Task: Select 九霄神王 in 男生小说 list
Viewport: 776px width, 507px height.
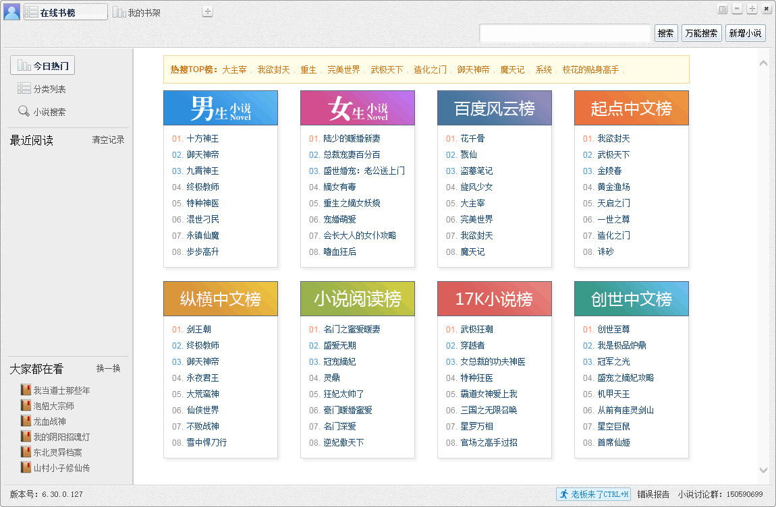Action: pyautogui.click(x=202, y=171)
